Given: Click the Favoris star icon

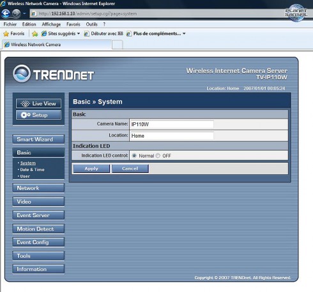Looking at the screenshot, I should (x=6, y=34).
